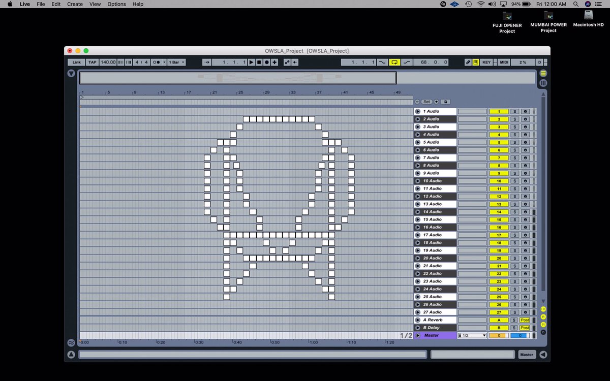Toggle the Computer MIDI Keyboard icon
The width and height of the screenshot is (610, 381).
pyautogui.click(x=476, y=62)
